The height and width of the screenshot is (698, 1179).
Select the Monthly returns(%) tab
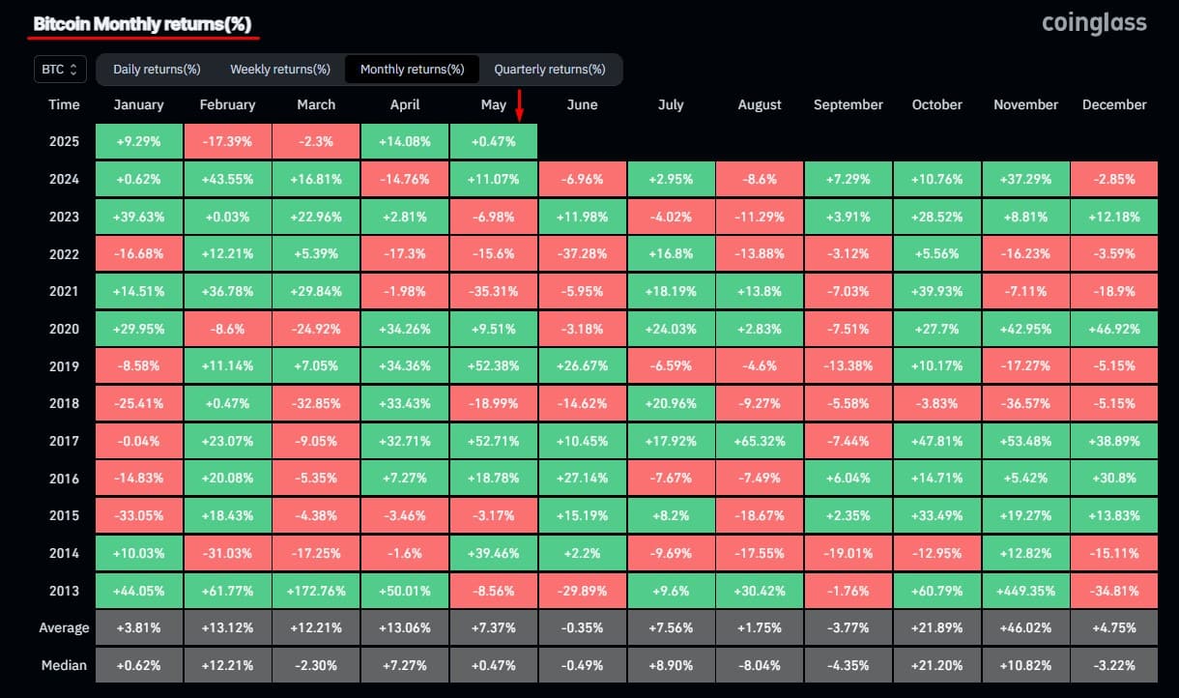pyautogui.click(x=413, y=70)
